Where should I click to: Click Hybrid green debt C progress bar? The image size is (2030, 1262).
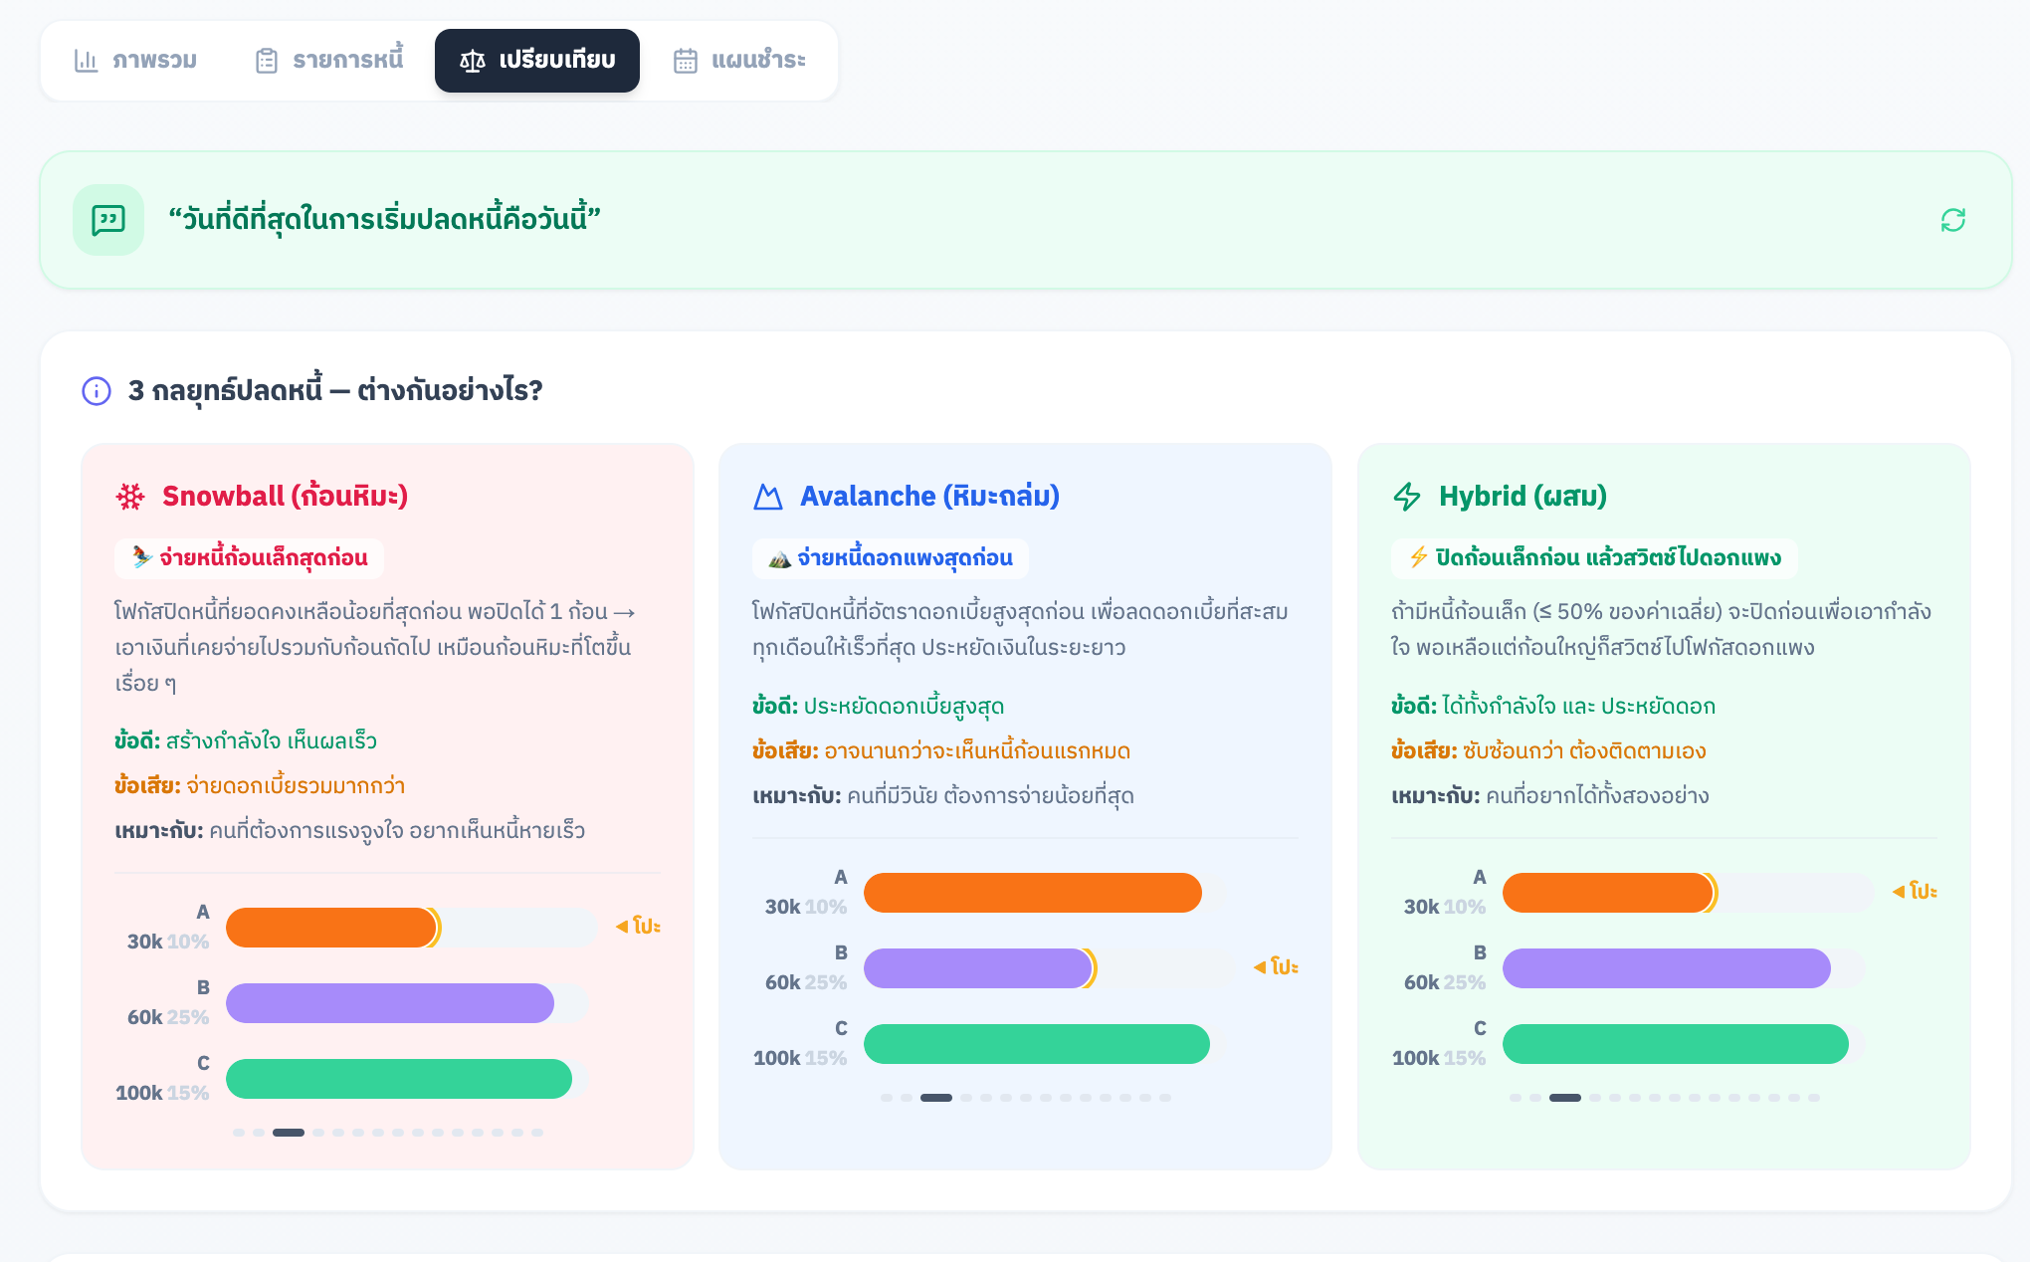(1675, 1044)
